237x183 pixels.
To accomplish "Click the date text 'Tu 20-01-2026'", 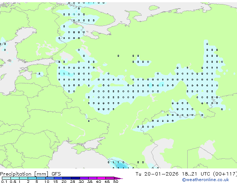I will (x=157, y=174).
